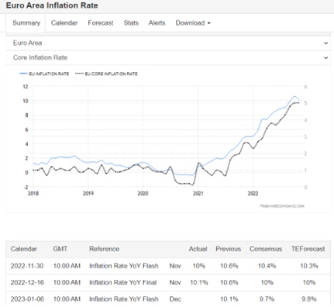The height and width of the screenshot is (307, 334).
Task: Select the 10.4% consensus value
Action: point(267,266)
